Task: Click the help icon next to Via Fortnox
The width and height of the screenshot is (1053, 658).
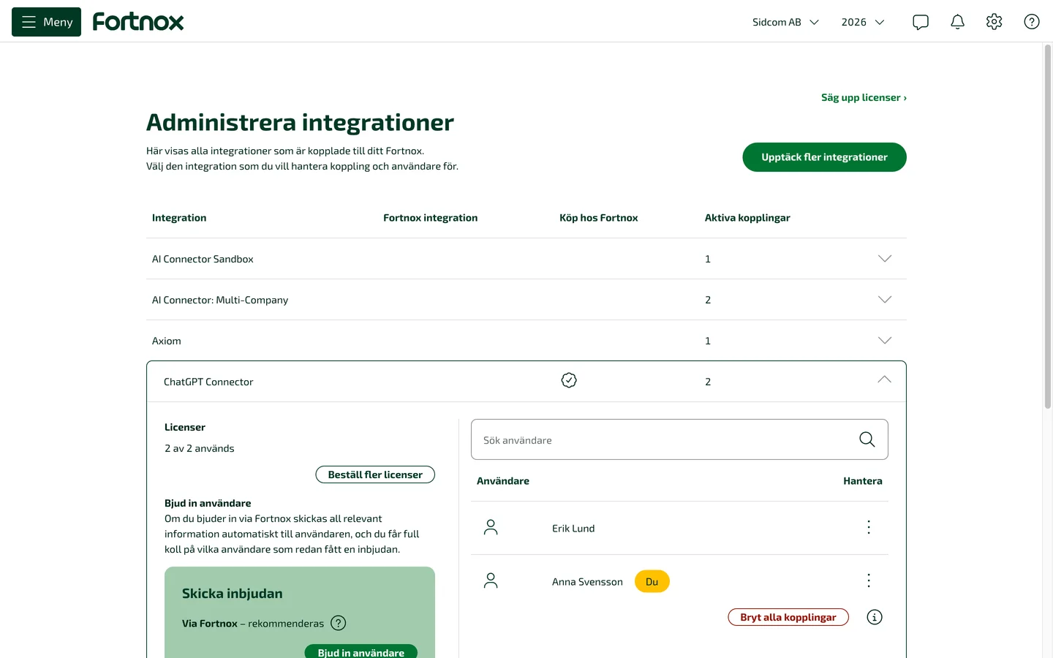Action: 339,623
